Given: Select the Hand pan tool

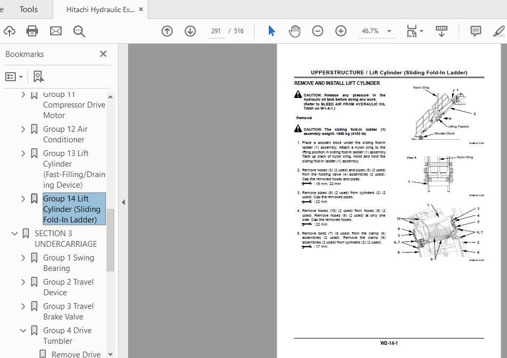Looking at the screenshot, I should (x=294, y=31).
